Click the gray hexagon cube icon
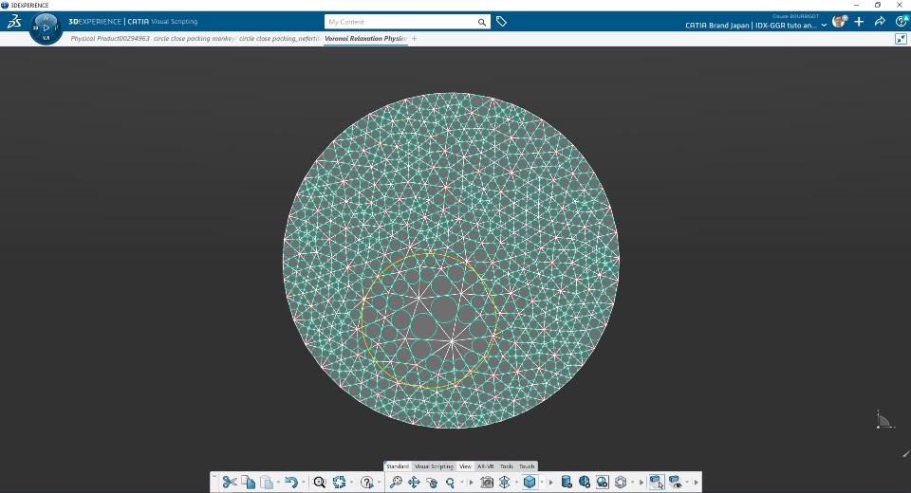 [x=621, y=482]
